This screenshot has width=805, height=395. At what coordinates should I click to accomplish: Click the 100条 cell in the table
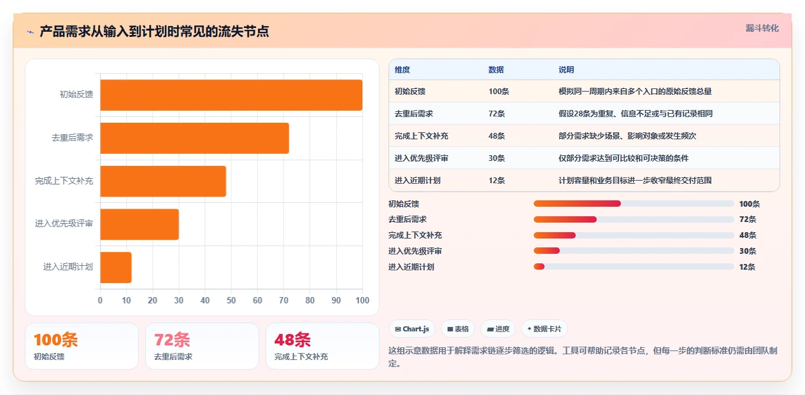pos(499,92)
